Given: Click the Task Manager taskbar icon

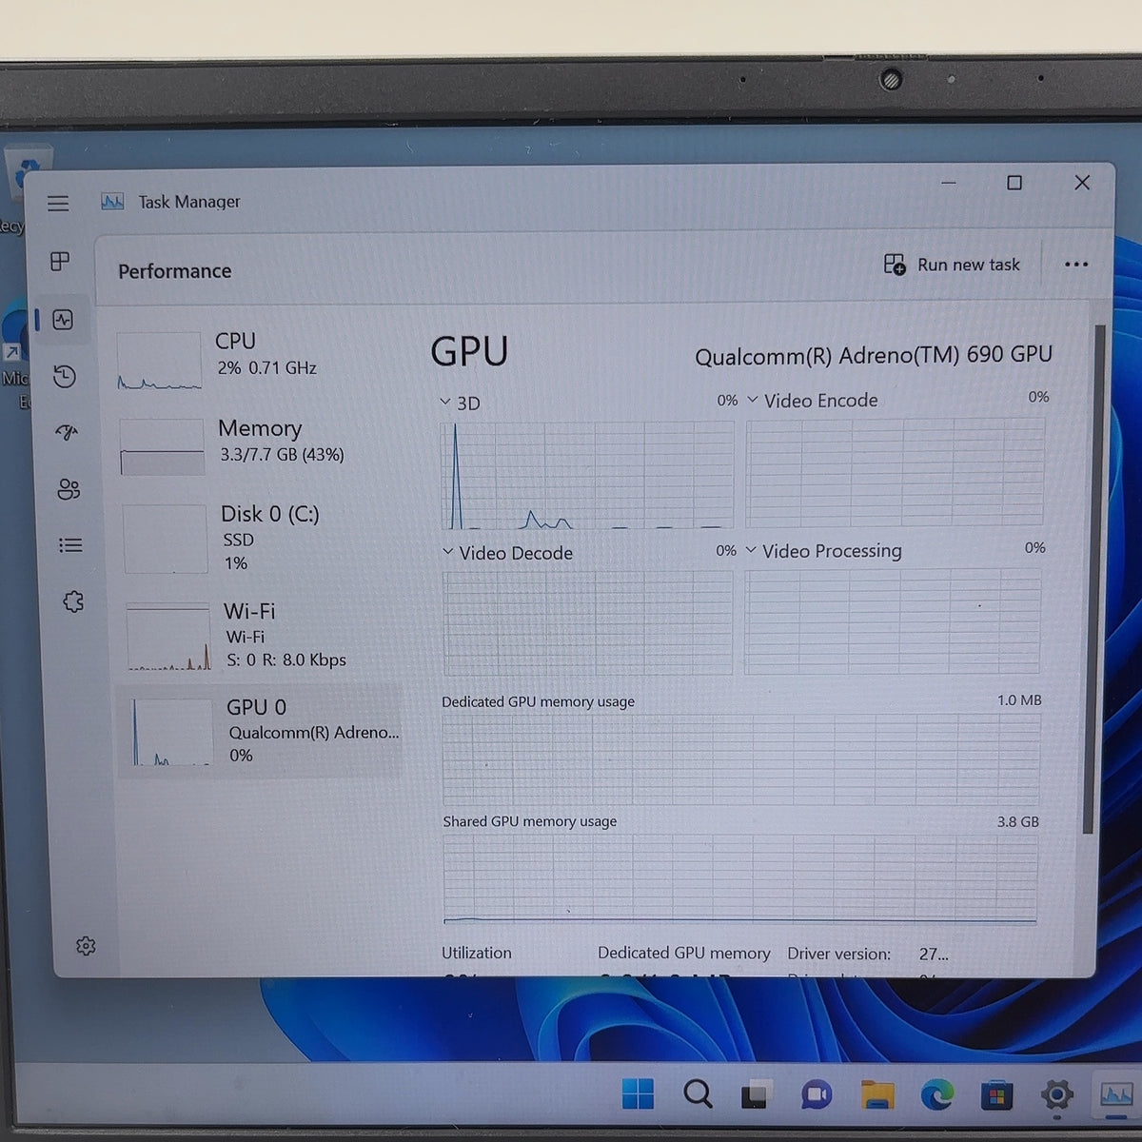Looking at the screenshot, I should tap(1115, 1095).
